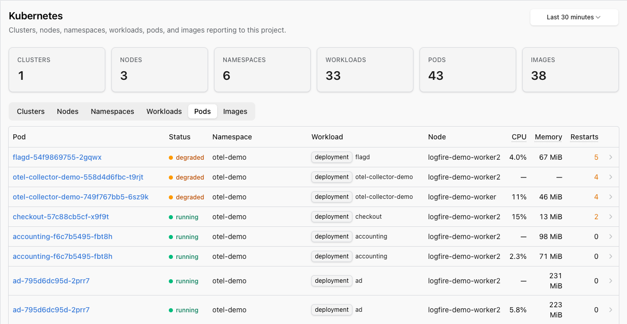Expand the otel-collector-demo-749f767bb5-6sz9k row chevron
Screen dimensions: 627x324
pos(611,197)
